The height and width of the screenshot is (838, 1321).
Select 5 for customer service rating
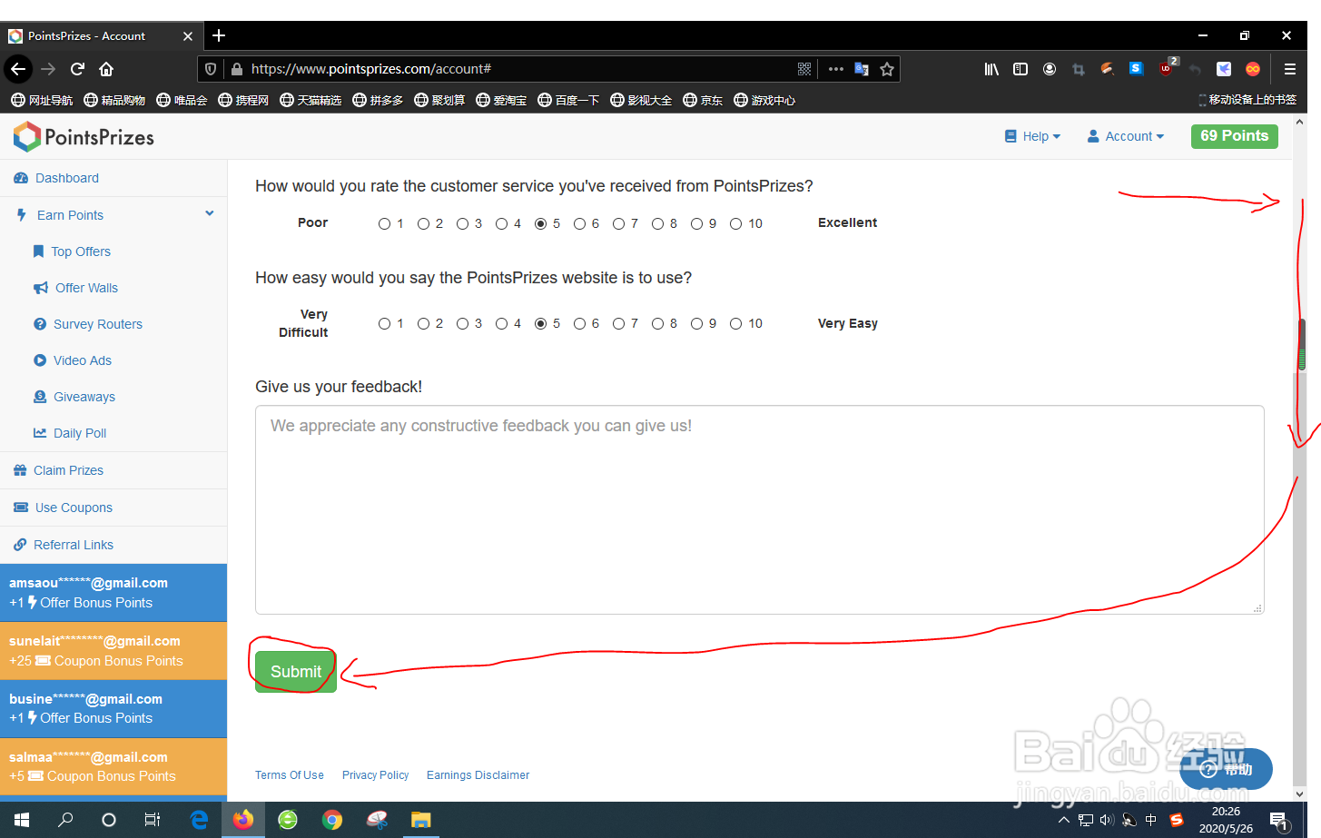pyautogui.click(x=540, y=223)
